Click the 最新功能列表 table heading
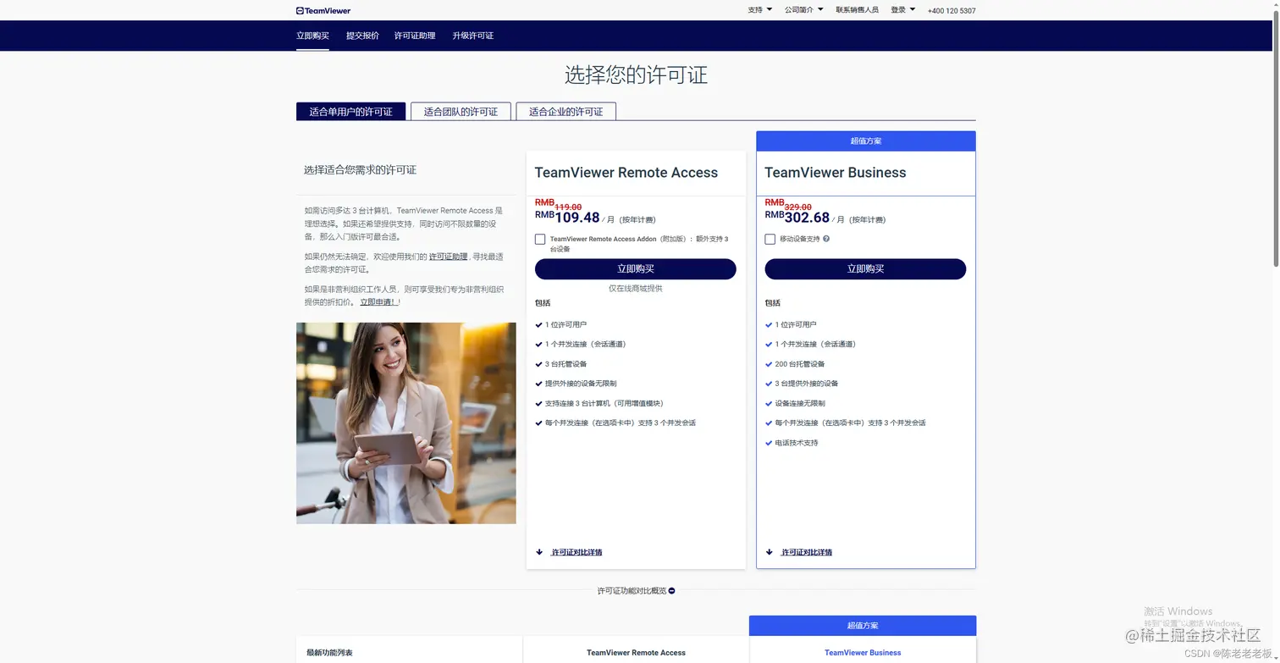The height and width of the screenshot is (663, 1280). tap(329, 653)
